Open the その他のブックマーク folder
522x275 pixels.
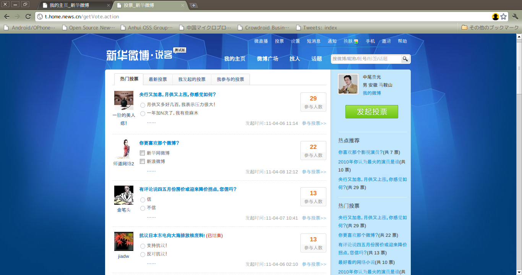[490, 27]
